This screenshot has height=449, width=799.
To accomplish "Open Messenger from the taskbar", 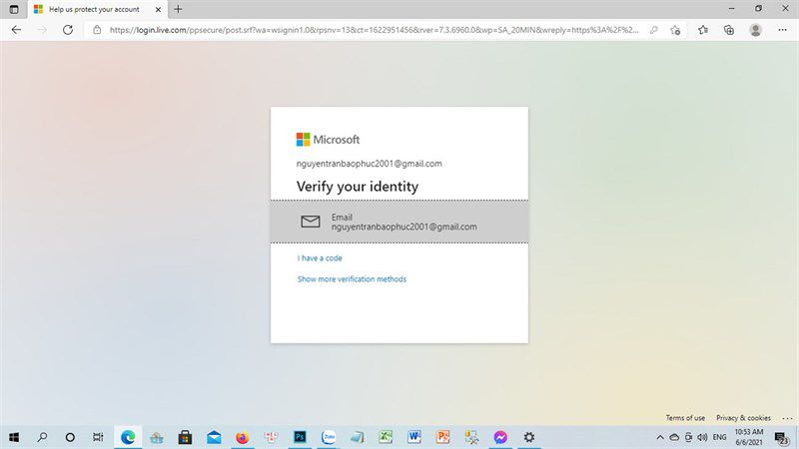I will [x=500, y=437].
